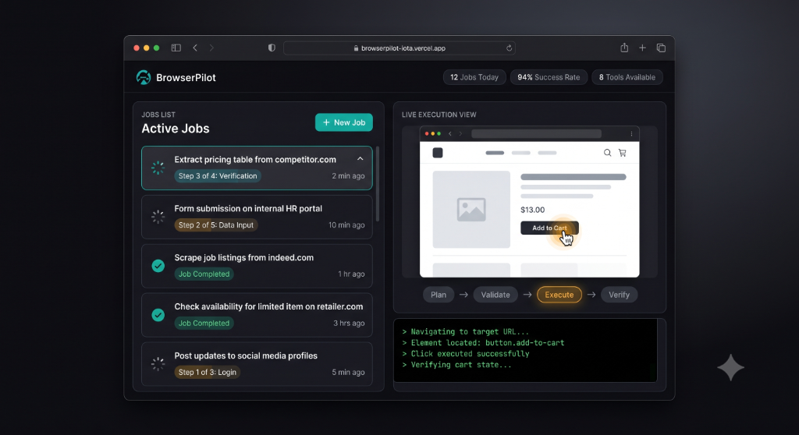Select the Validate stage pill

pyautogui.click(x=495, y=295)
